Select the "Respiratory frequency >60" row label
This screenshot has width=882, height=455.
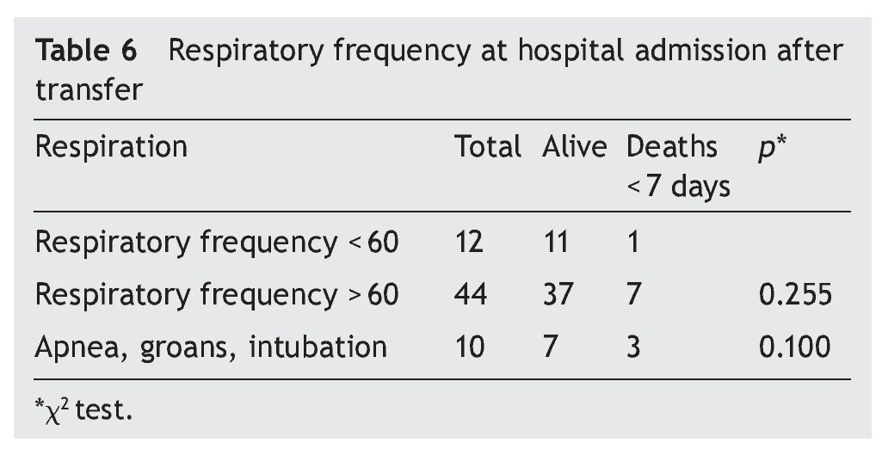[217, 295]
